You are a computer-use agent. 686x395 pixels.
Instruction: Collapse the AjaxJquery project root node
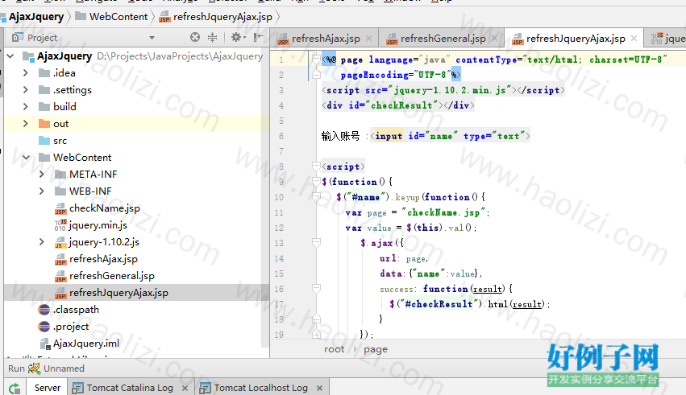coord(10,56)
